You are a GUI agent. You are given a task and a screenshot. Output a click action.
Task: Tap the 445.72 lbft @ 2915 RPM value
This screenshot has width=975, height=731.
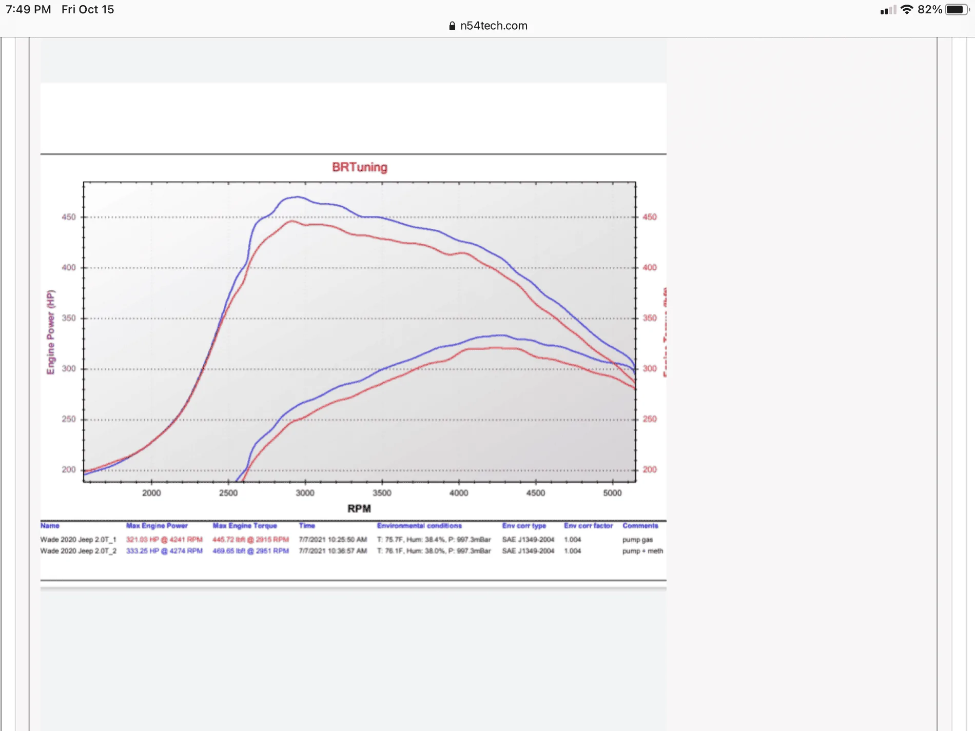[x=251, y=540]
